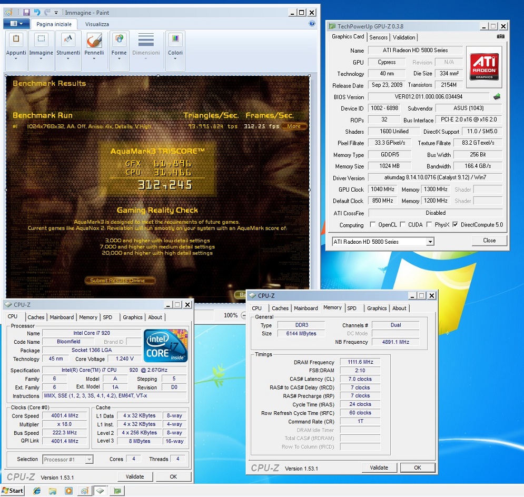
Task: Click the ATI Radeon logo in GPU-Z
Action: tap(484, 66)
